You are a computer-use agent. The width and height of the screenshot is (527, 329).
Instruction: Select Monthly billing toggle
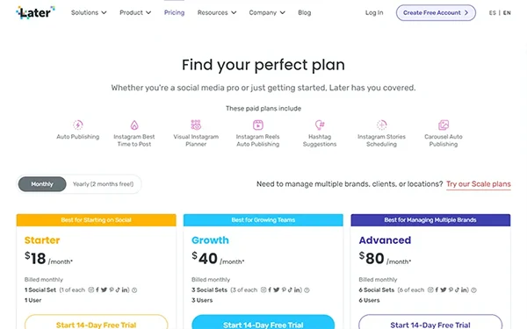coord(42,184)
